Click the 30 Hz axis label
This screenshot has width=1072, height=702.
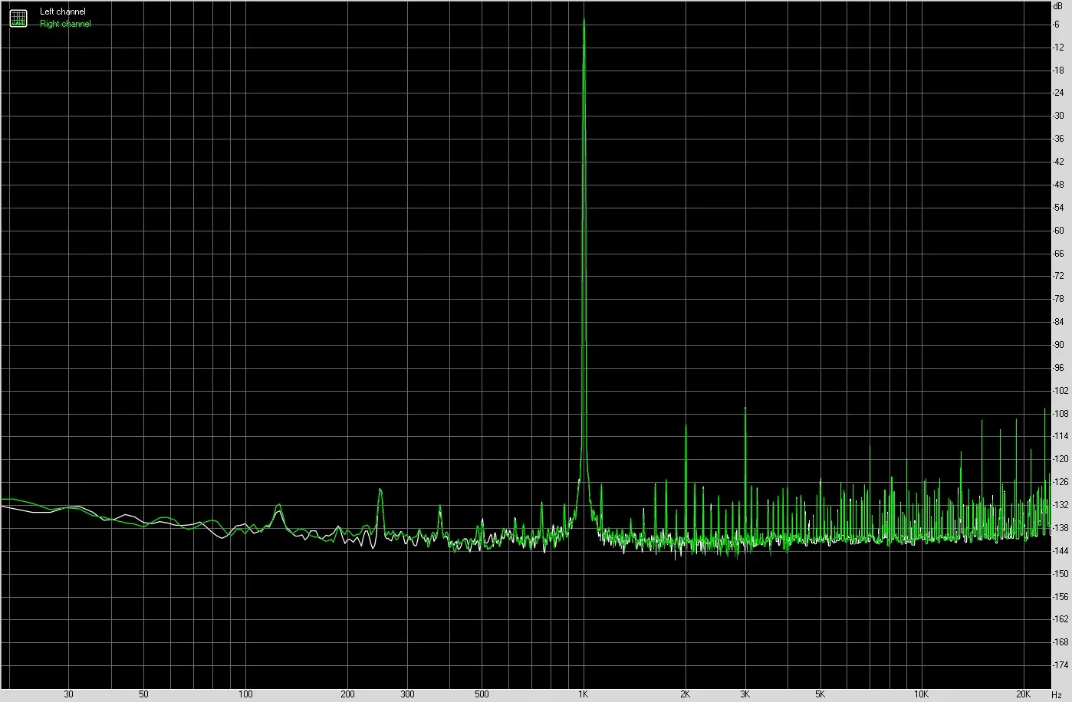click(69, 694)
